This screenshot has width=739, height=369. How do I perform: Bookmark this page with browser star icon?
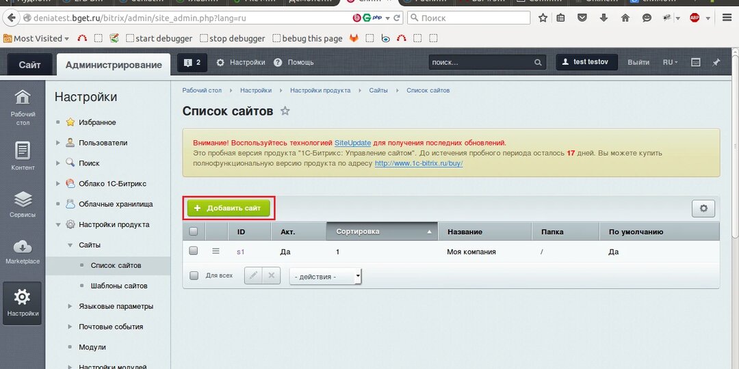[x=543, y=18]
